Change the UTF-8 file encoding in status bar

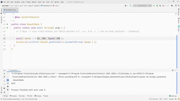(165, 99)
